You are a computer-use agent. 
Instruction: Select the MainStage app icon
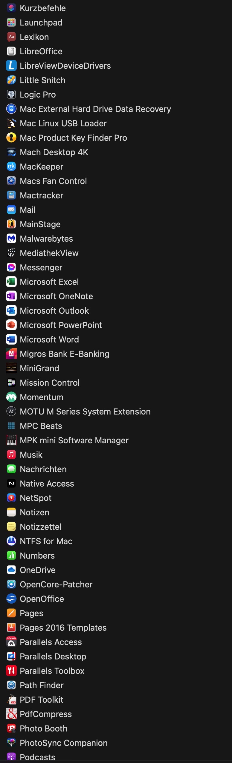click(11, 224)
